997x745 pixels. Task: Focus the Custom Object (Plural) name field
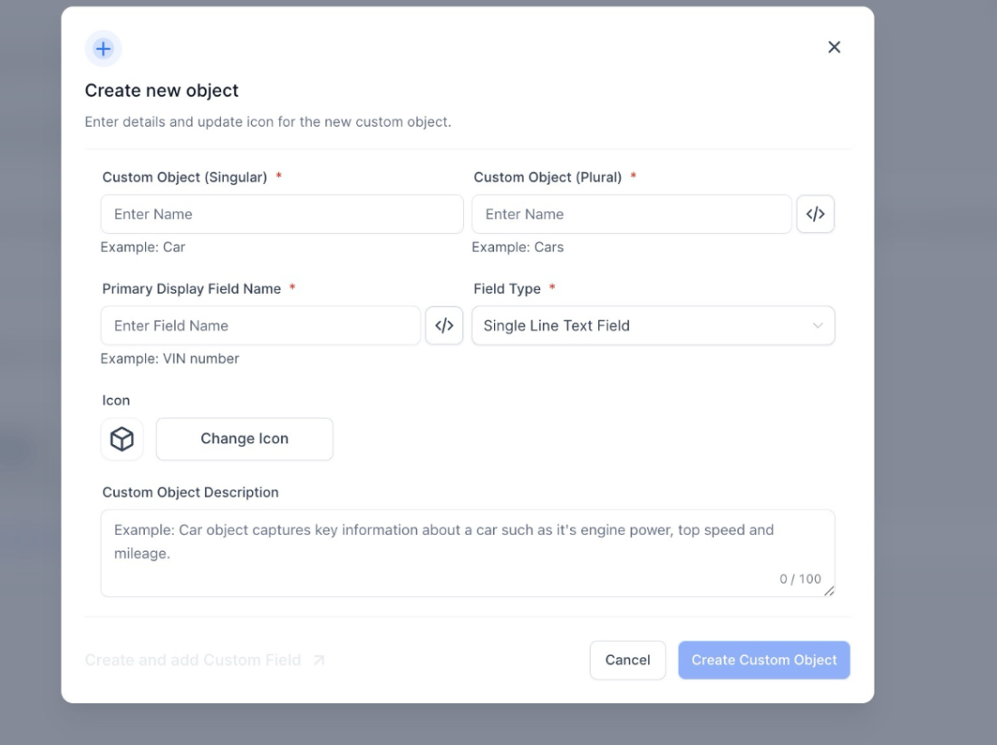(632, 215)
